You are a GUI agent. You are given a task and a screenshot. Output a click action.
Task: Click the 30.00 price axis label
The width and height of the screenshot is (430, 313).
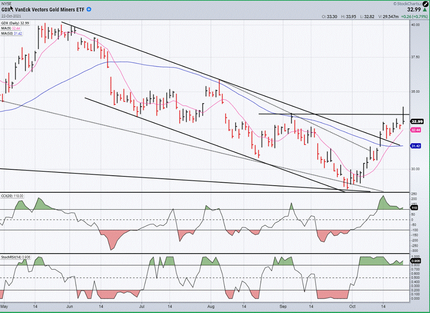coord(415,169)
